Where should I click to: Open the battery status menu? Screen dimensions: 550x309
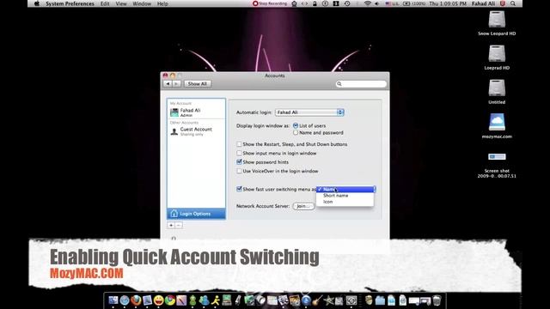coord(414,3)
